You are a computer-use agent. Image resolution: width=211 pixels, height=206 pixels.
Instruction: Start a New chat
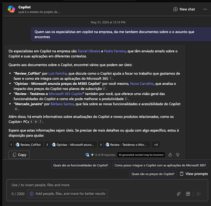[184, 9]
